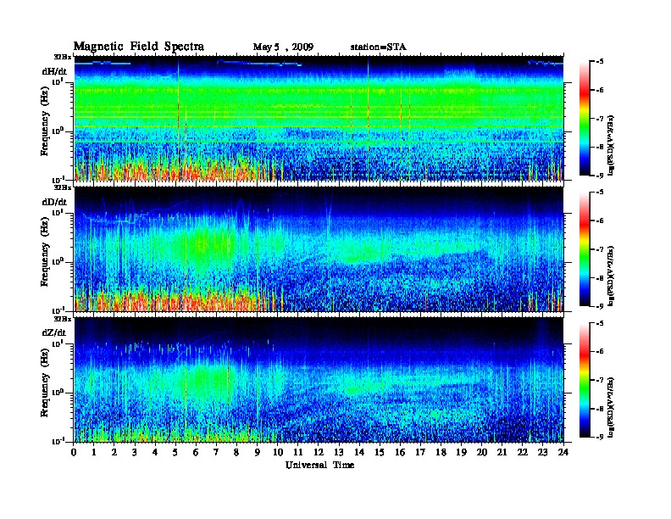Click the log(PSD) label of dD/dt color bar
Image resolution: width=671 pixels, height=519 pixels.
coord(611,276)
